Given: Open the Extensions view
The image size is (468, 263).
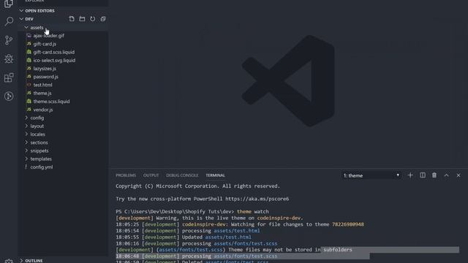Looking at the screenshot, I should coord(9,77).
